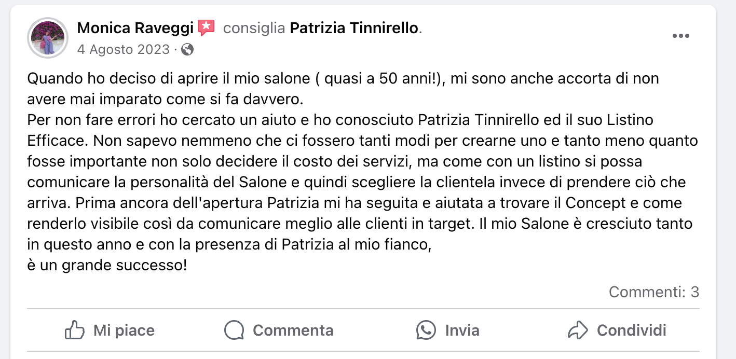Click the red star recommendation badge
This screenshot has width=736, height=359.
point(206,27)
